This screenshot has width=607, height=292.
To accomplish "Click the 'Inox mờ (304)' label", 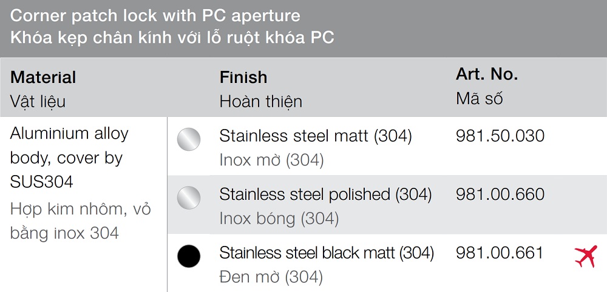I will [x=271, y=160].
